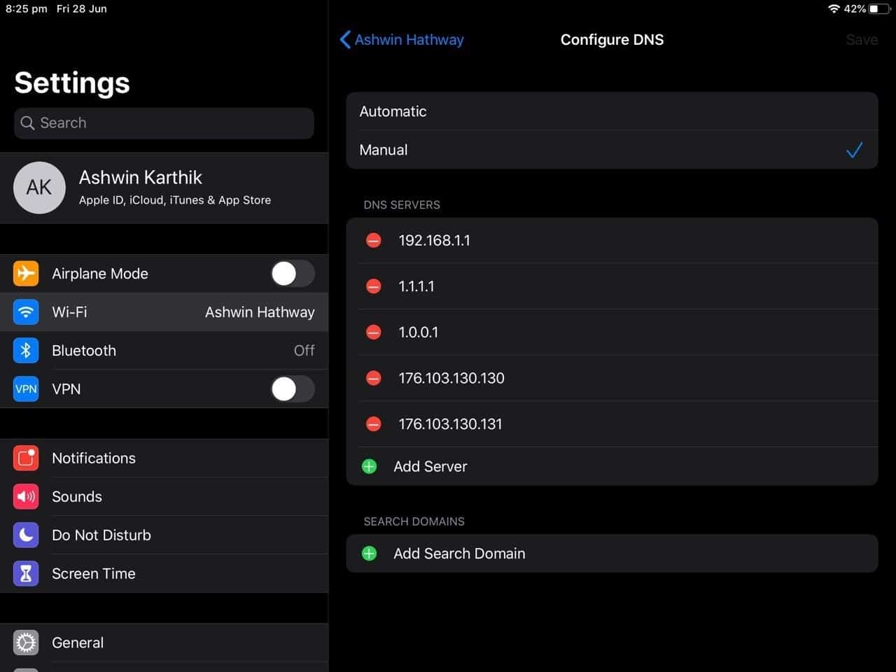The width and height of the screenshot is (896, 672).
Task: Tap Add Search Domain
Action: point(459,553)
